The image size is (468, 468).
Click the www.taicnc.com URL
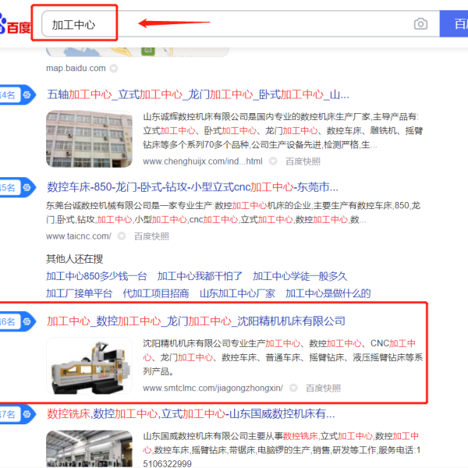[79, 236]
